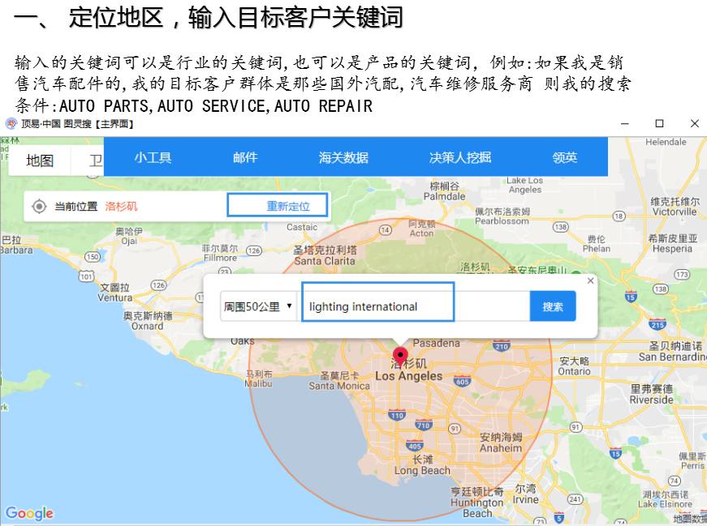Switch to the 卫星 satellite view tab

[97, 160]
